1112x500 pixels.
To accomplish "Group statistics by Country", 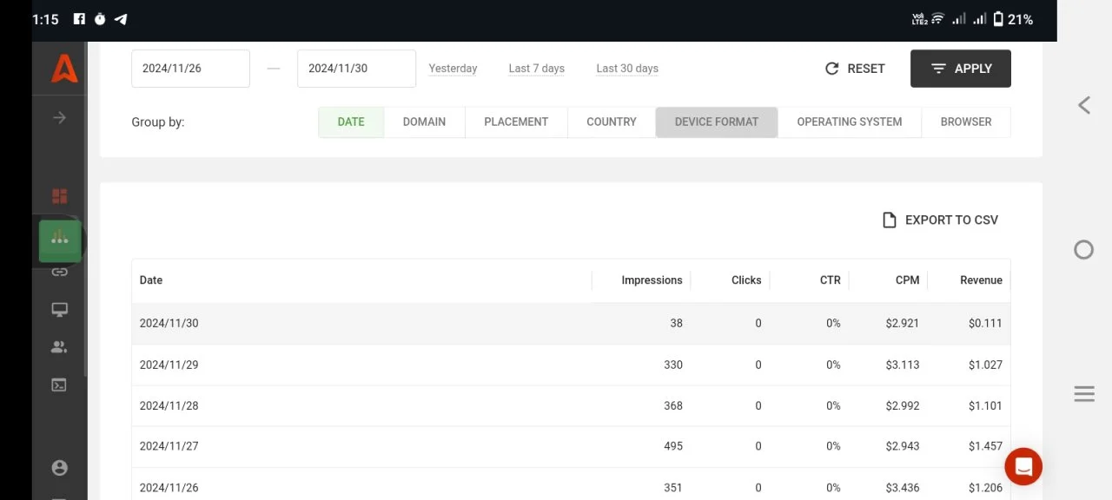I will click(x=612, y=122).
